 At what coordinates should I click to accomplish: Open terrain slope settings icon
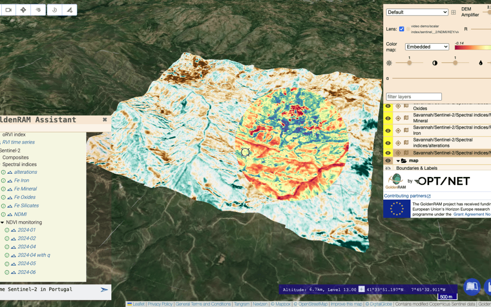click(x=70, y=10)
